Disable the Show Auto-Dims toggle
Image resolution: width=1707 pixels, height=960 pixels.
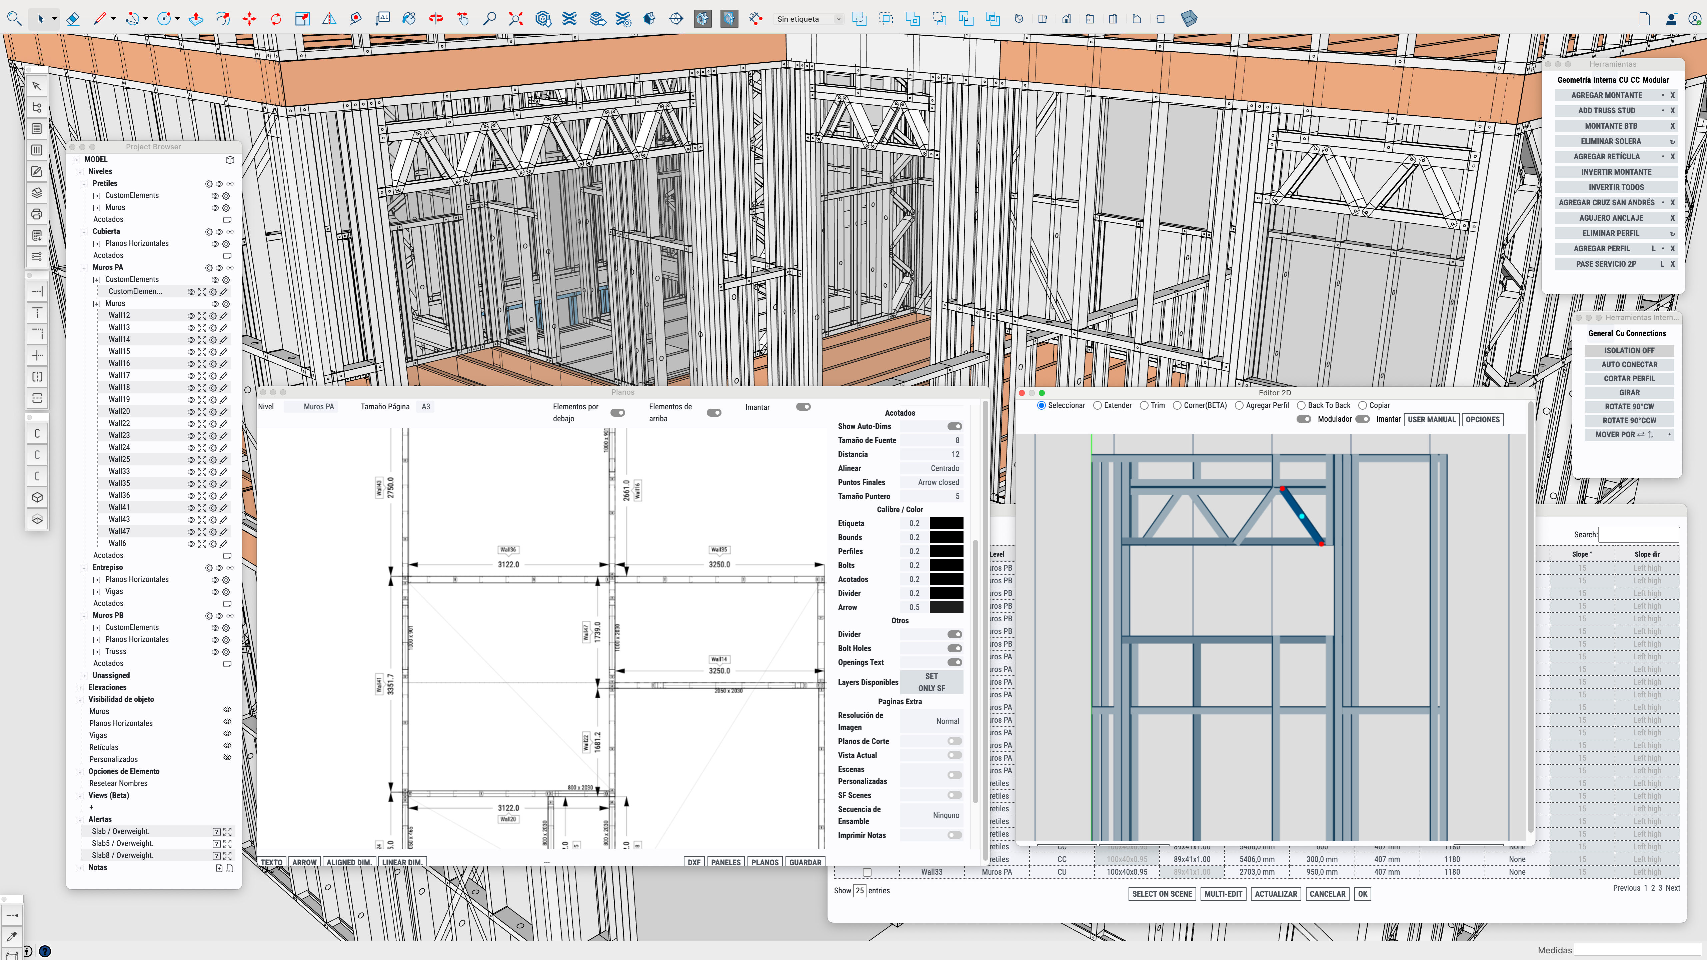pos(954,426)
